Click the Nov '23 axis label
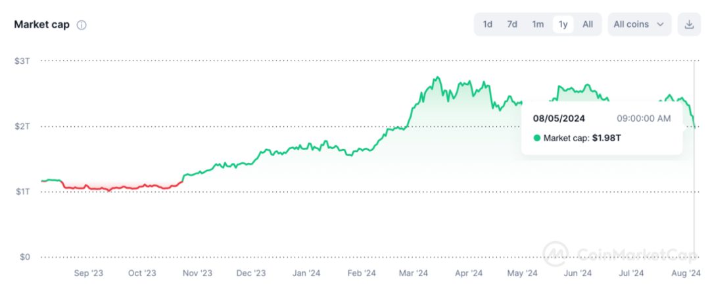 pos(197,273)
